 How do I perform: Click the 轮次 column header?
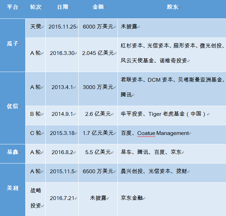[x=35, y=7]
